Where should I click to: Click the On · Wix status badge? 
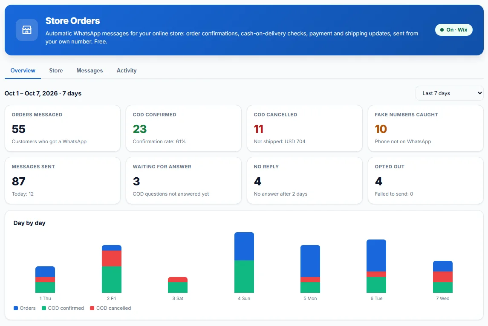453,30
